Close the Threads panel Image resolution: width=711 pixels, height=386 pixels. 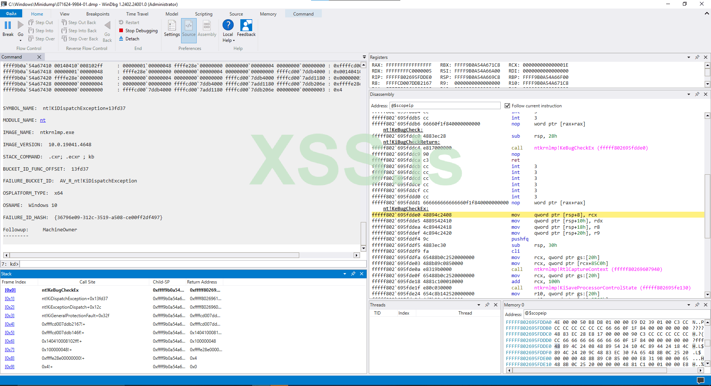[x=495, y=305]
